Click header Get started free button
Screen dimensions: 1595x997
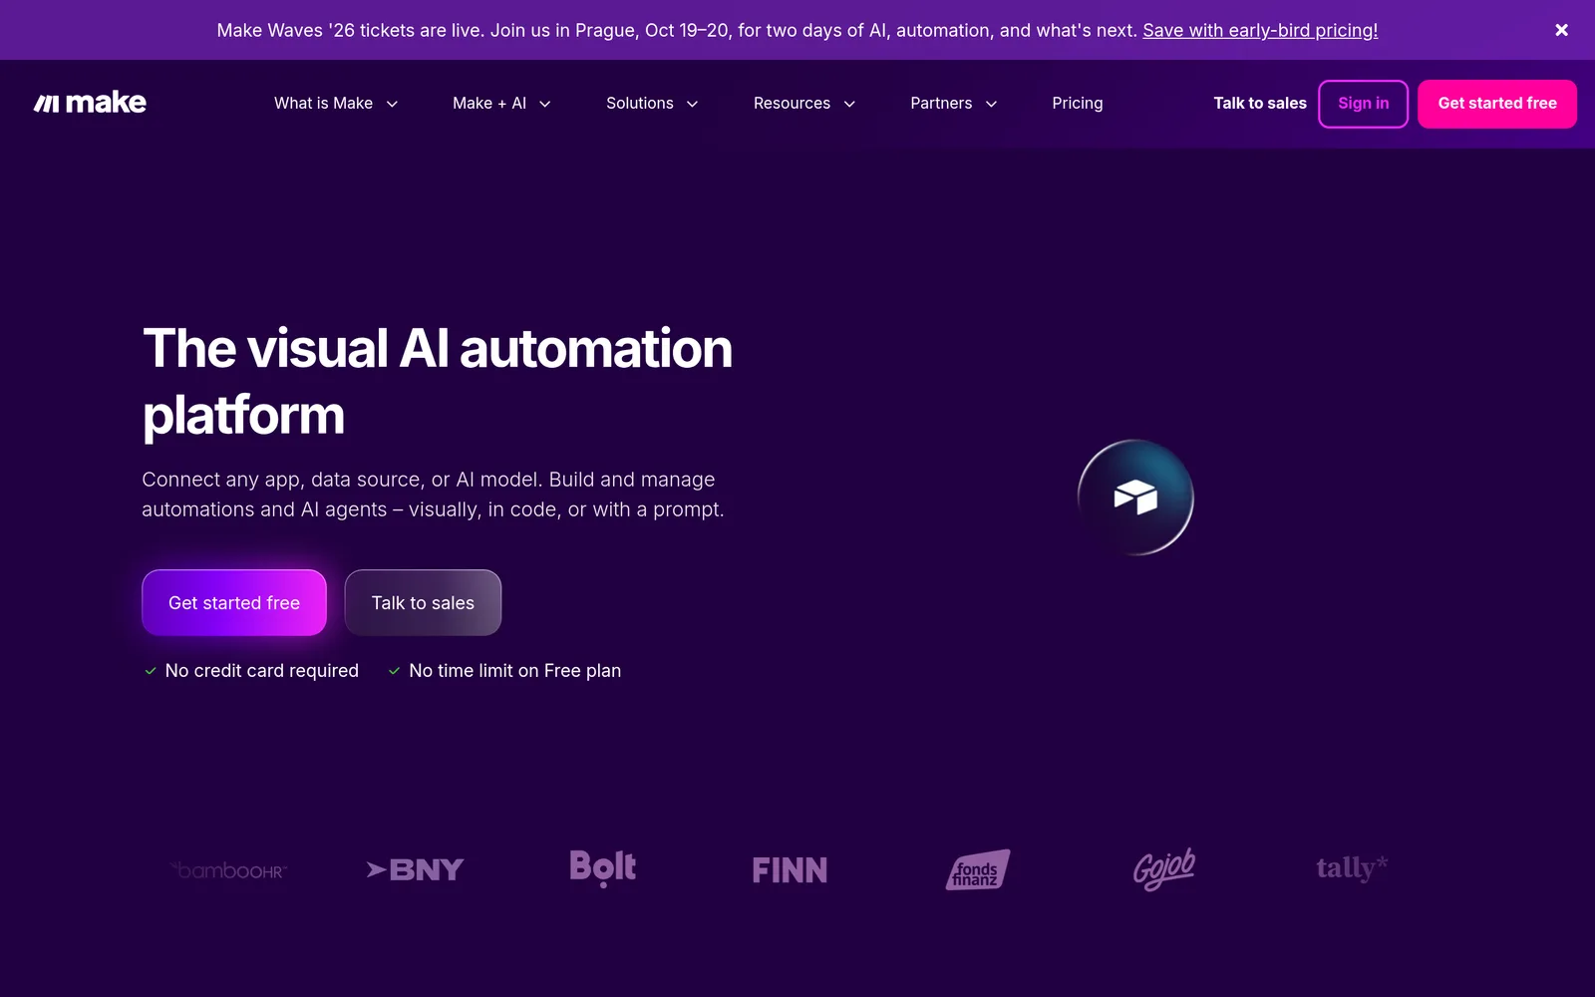pos(1496,104)
